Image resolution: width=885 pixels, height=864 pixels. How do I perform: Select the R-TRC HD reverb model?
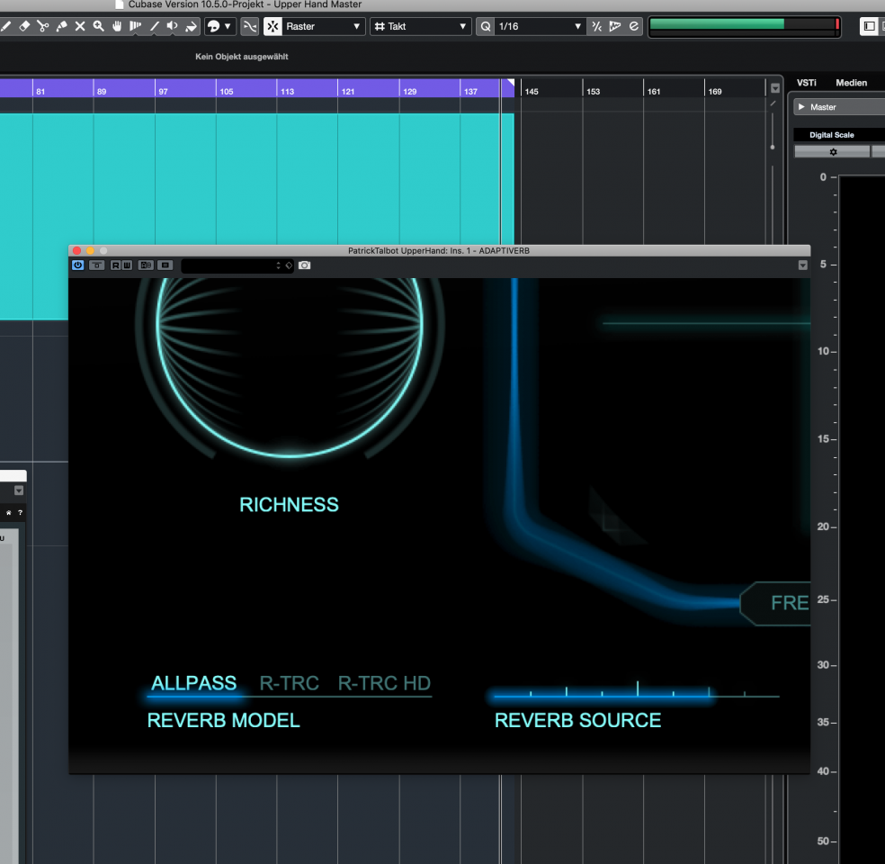pos(384,683)
